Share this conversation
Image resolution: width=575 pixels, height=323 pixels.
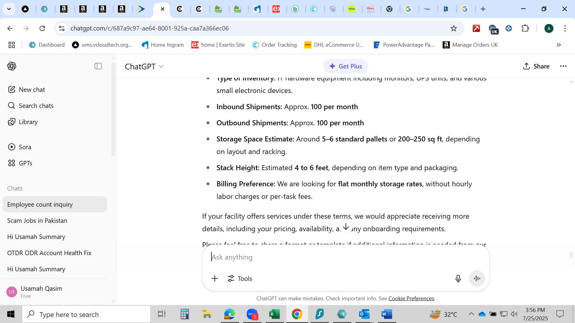pos(536,66)
